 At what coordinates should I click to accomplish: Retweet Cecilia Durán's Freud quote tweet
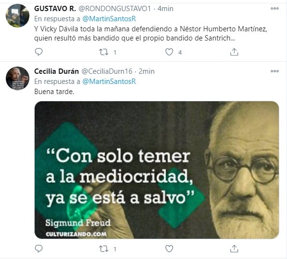click(104, 249)
